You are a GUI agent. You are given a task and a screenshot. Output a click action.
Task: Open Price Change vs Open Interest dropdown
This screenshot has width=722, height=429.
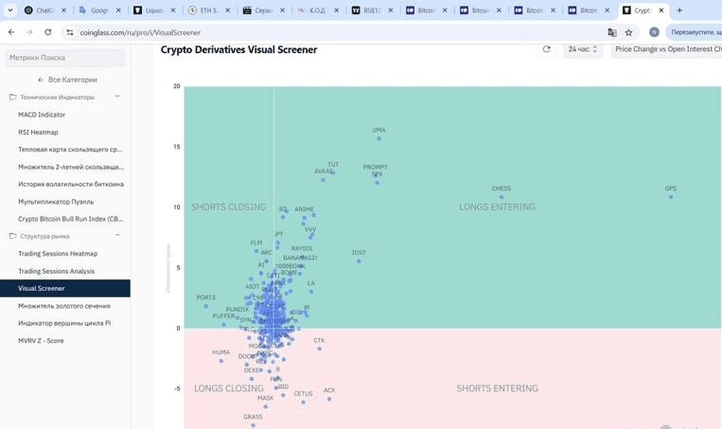667,49
